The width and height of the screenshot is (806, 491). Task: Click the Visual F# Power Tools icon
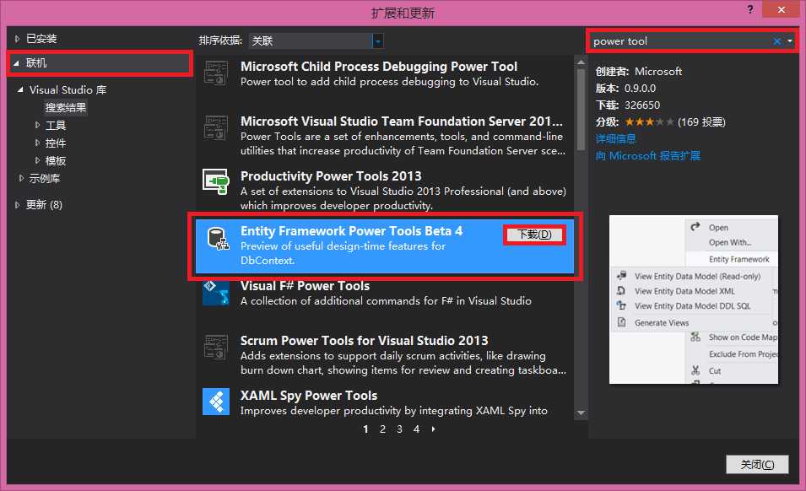click(215, 293)
